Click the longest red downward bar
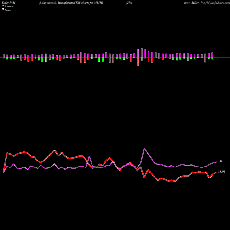 (x=138, y=62)
